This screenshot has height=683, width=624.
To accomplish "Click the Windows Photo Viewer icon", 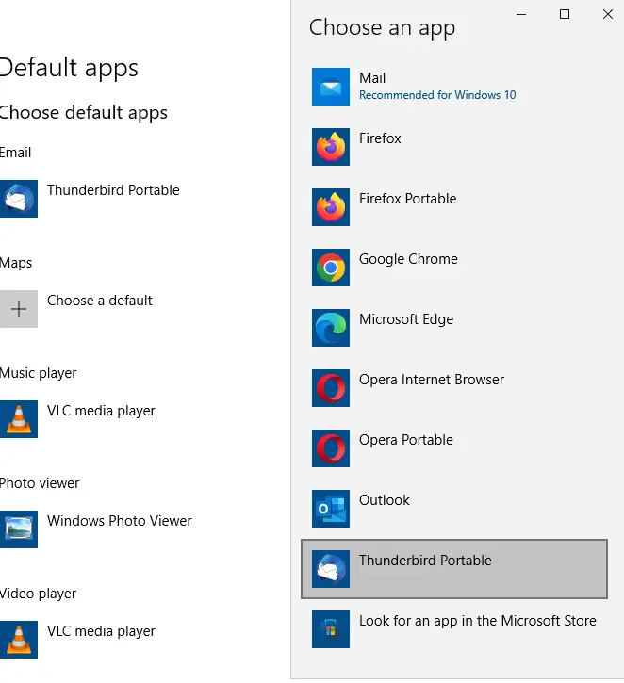I will [x=18, y=529].
